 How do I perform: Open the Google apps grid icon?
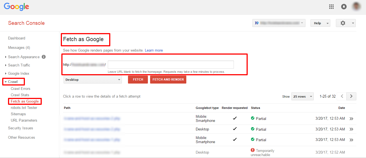coord(331,7)
